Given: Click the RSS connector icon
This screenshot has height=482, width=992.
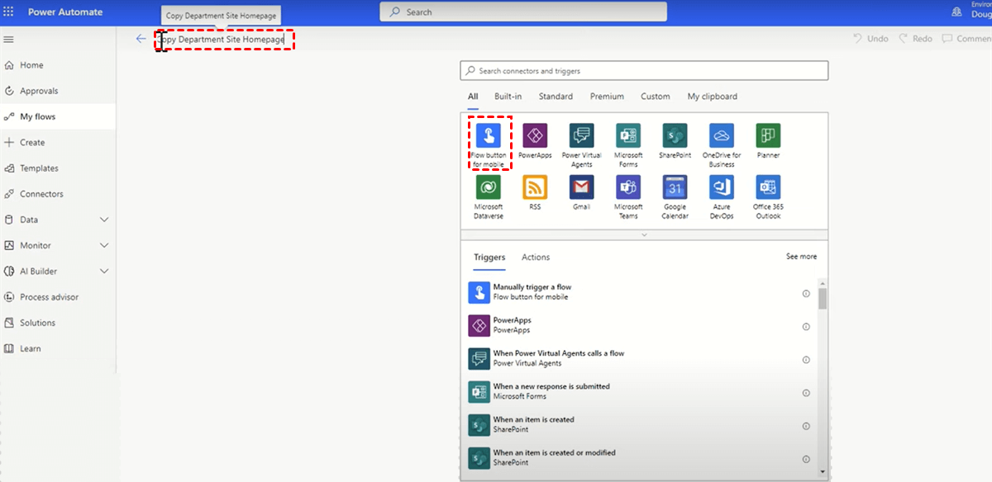Looking at the screenshot, I should click(535, 187).
